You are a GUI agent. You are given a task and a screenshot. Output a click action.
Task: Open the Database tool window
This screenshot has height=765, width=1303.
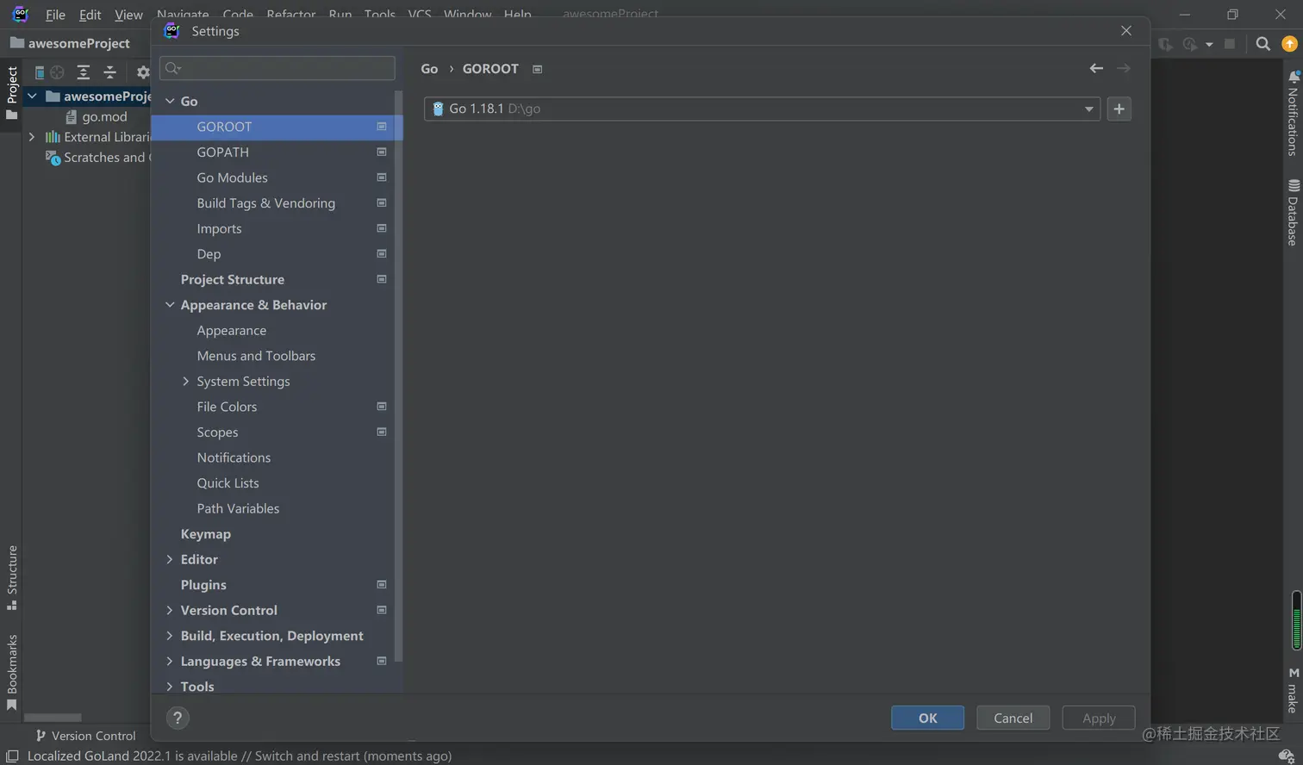(x=1293, y=212)
